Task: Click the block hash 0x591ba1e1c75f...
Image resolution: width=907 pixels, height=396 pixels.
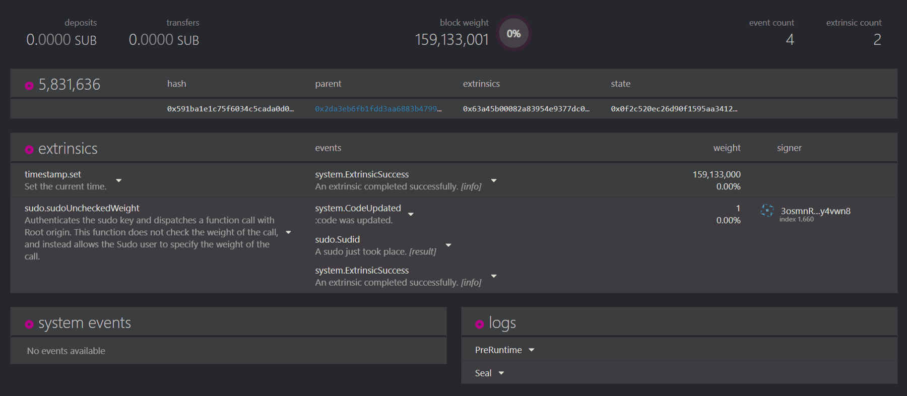Action: coord(231,109)
